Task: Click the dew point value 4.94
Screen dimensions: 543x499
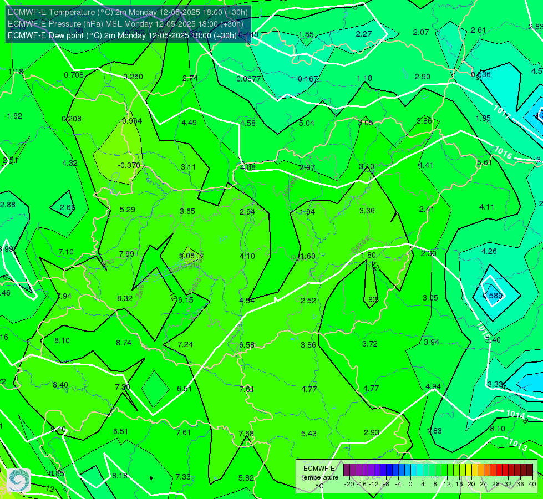Action: (x=433, y=386)
